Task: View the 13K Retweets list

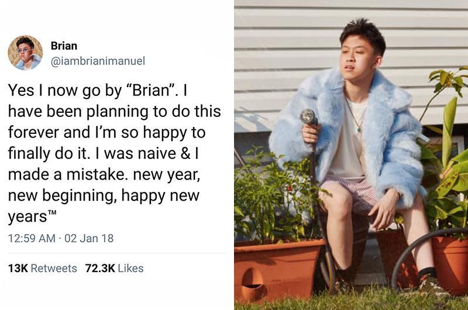Action: (x=42, y=268)
